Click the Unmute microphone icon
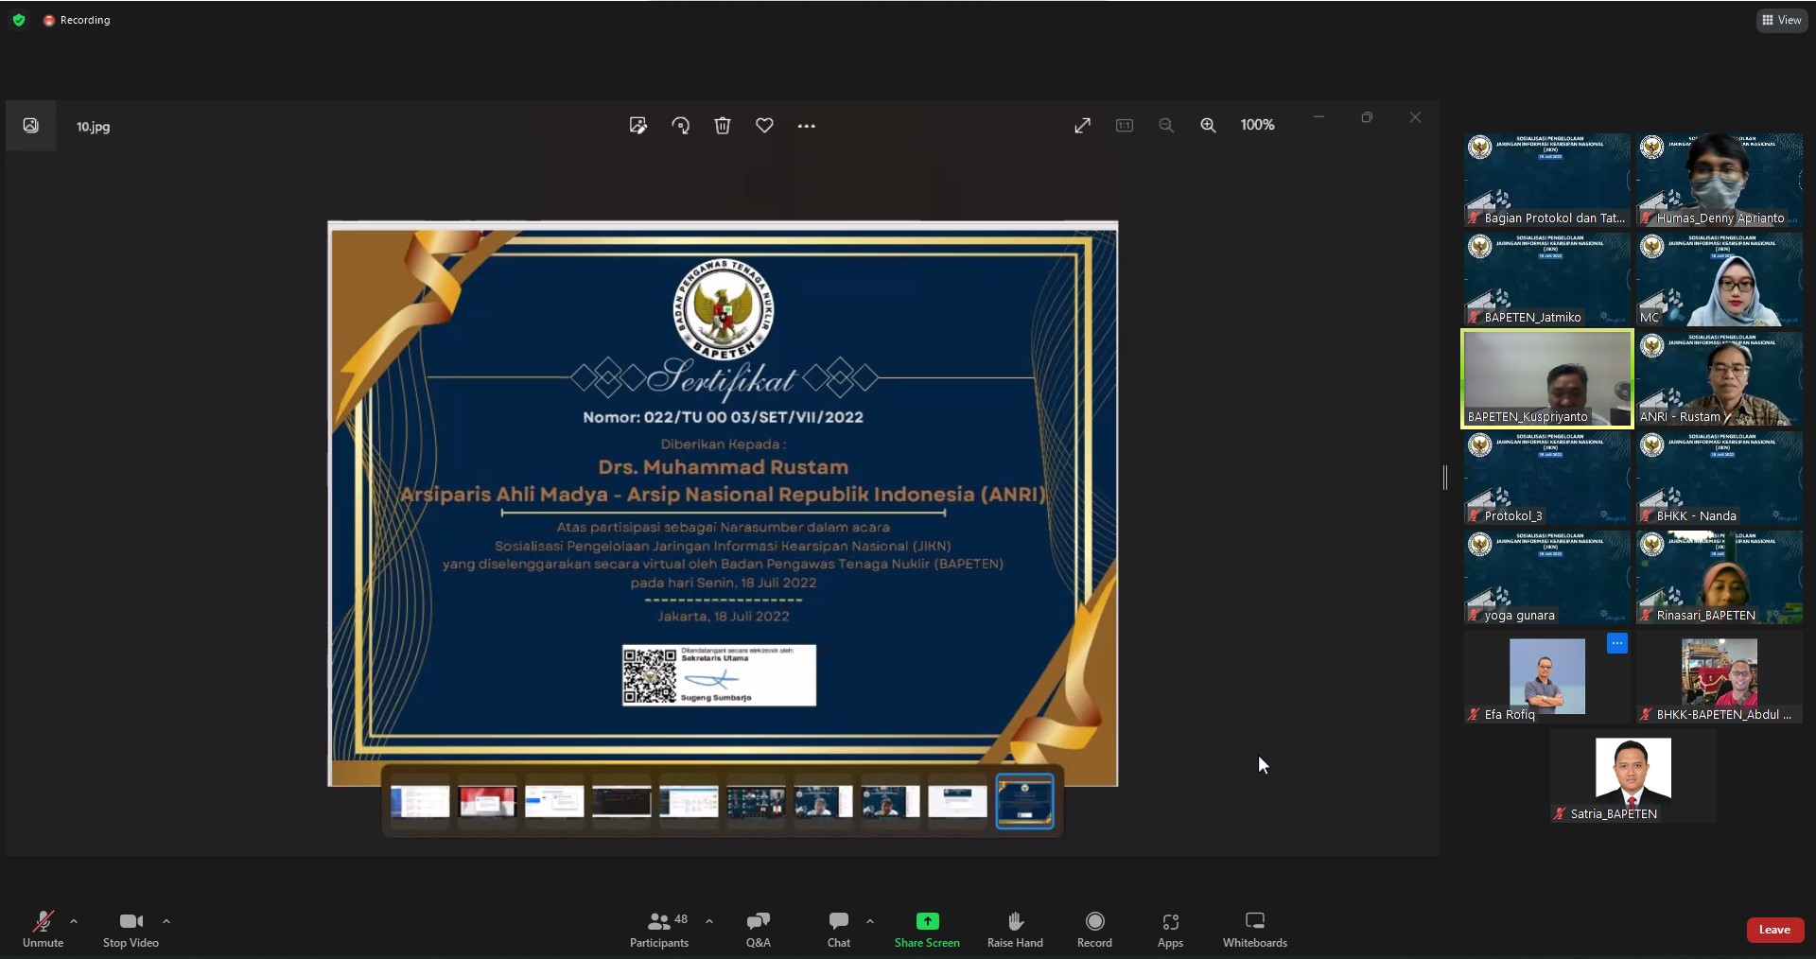 (44, 921)
